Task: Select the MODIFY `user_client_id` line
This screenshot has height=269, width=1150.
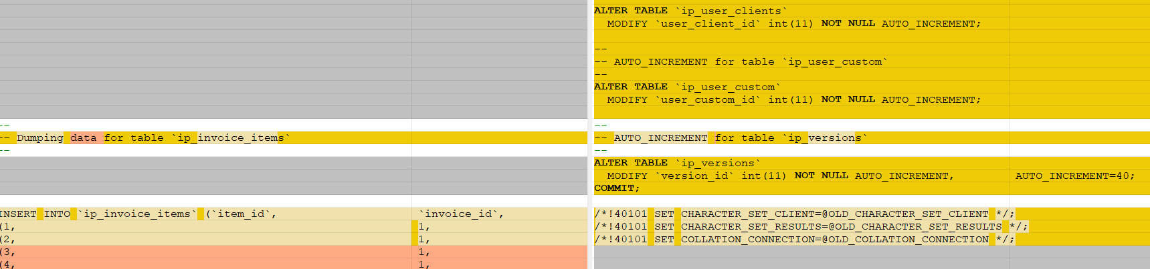Action: [x=794, y=23]
